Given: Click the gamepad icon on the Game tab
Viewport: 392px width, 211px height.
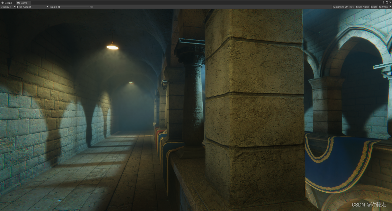Looking at the screenshot, I should 18,3.
